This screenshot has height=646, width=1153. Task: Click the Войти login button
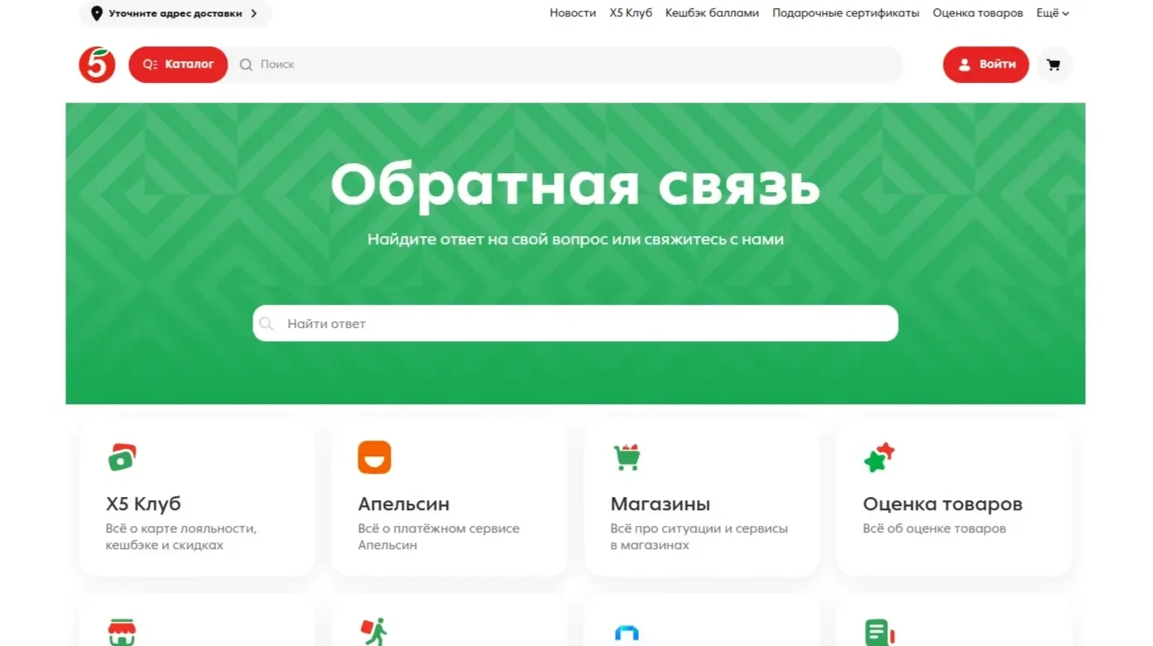pyautogui.click(x=986, y=65)
